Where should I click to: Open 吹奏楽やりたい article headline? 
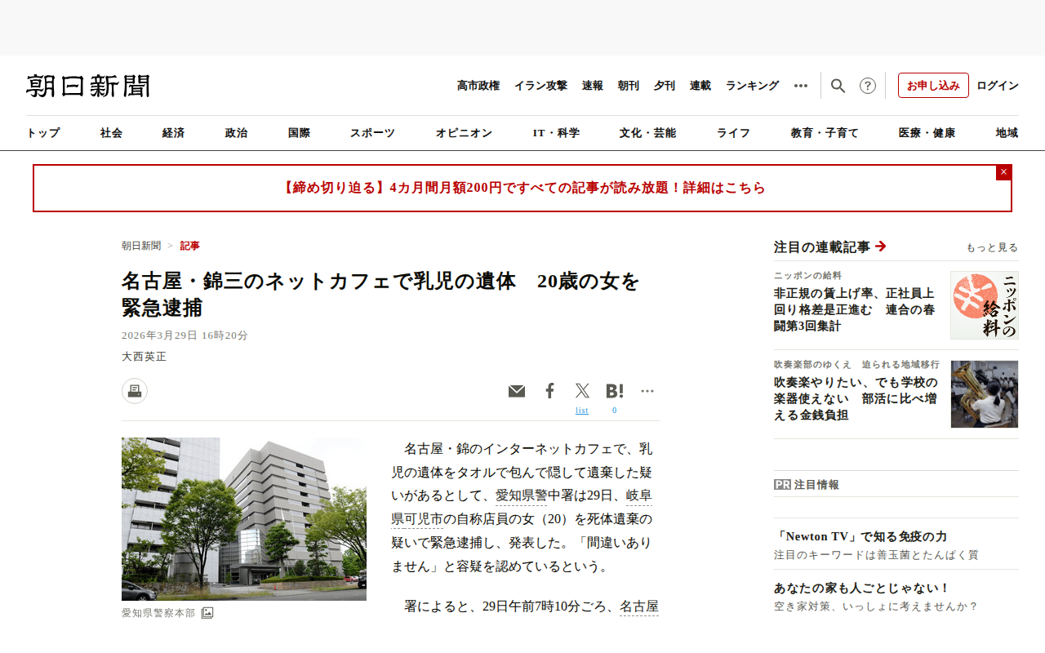click(856, 398)
